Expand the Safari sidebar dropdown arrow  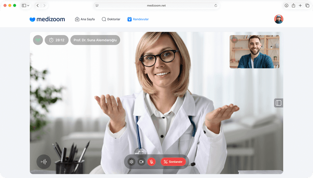(x=28, y=5)
